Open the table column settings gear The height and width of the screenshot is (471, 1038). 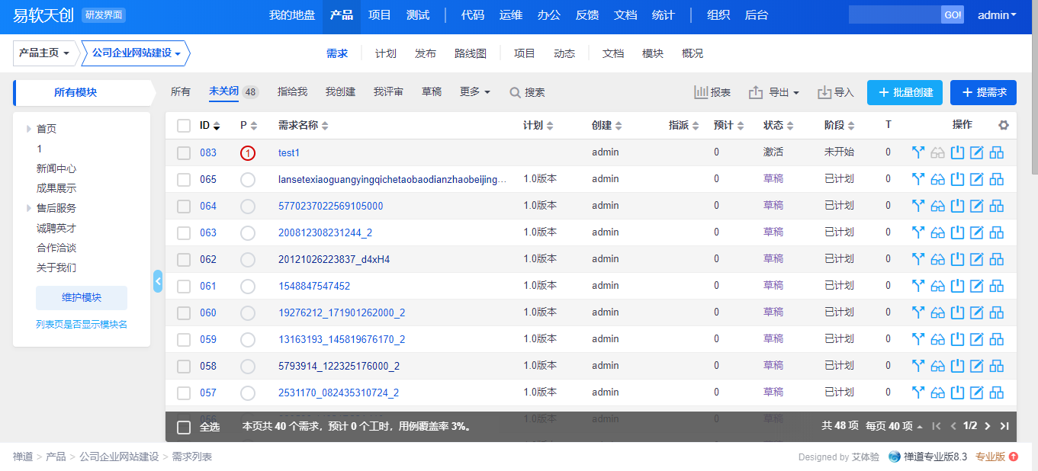[1004, 125]
